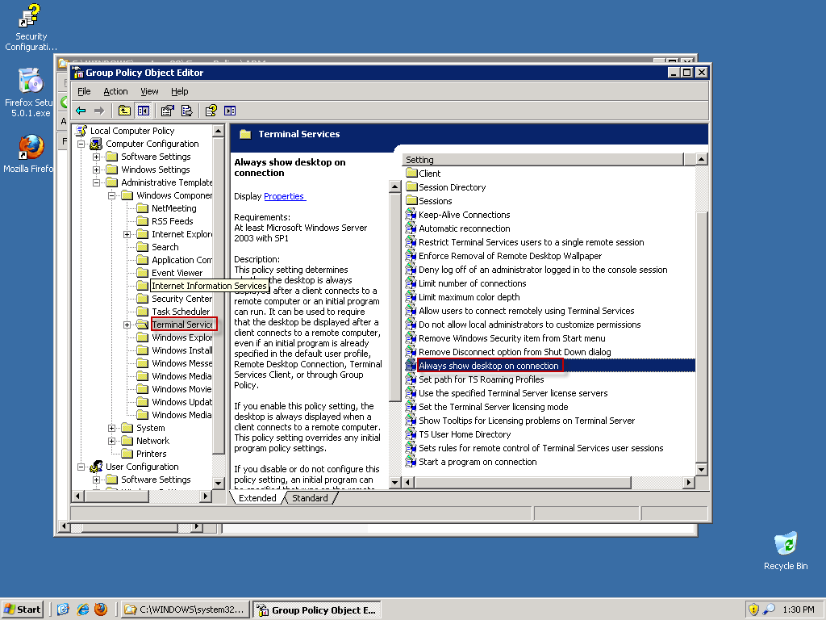
Task: Select TS User Home Directory policy icon
Action: tap(411, 434)
